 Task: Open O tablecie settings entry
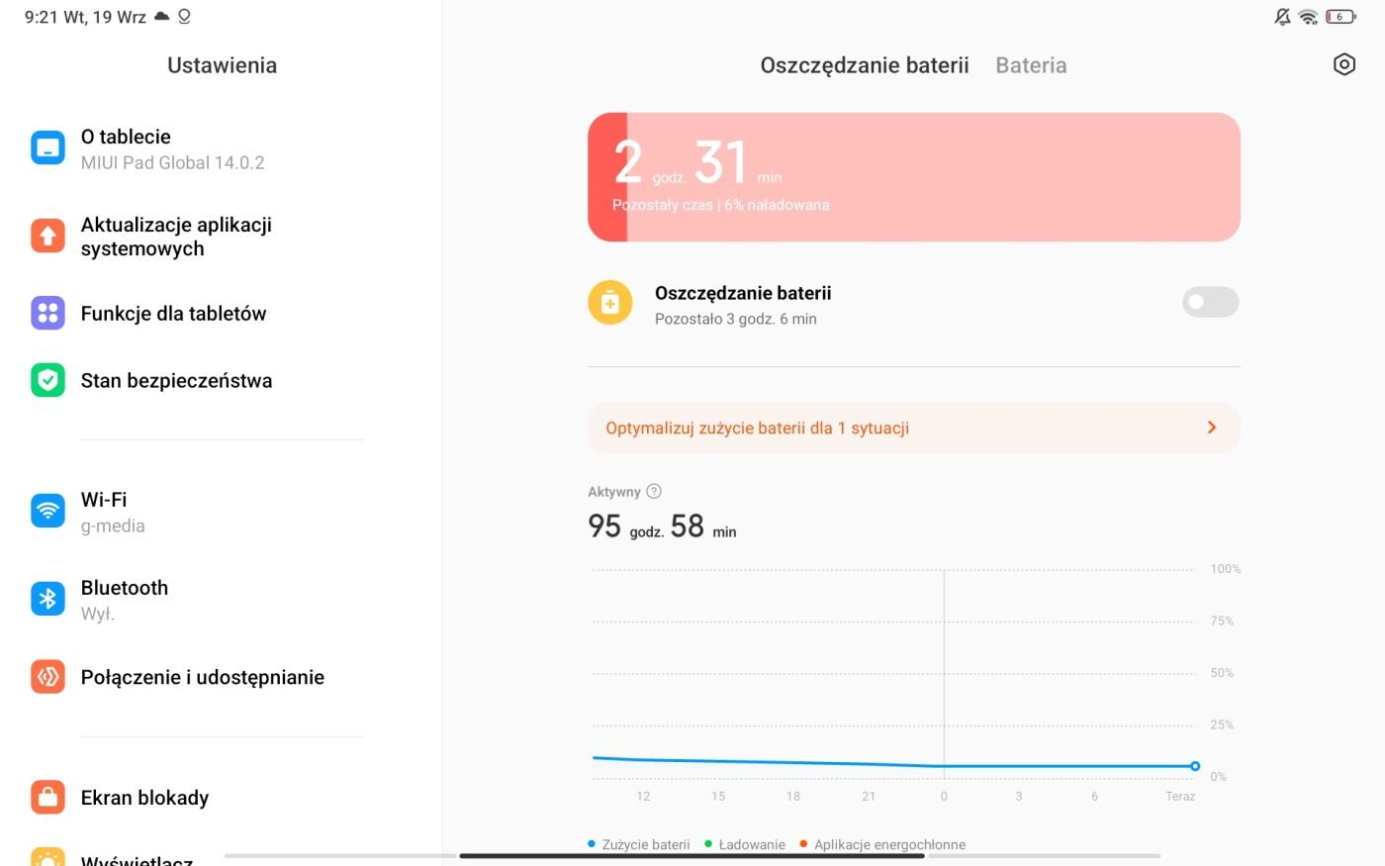coord(222,148)
